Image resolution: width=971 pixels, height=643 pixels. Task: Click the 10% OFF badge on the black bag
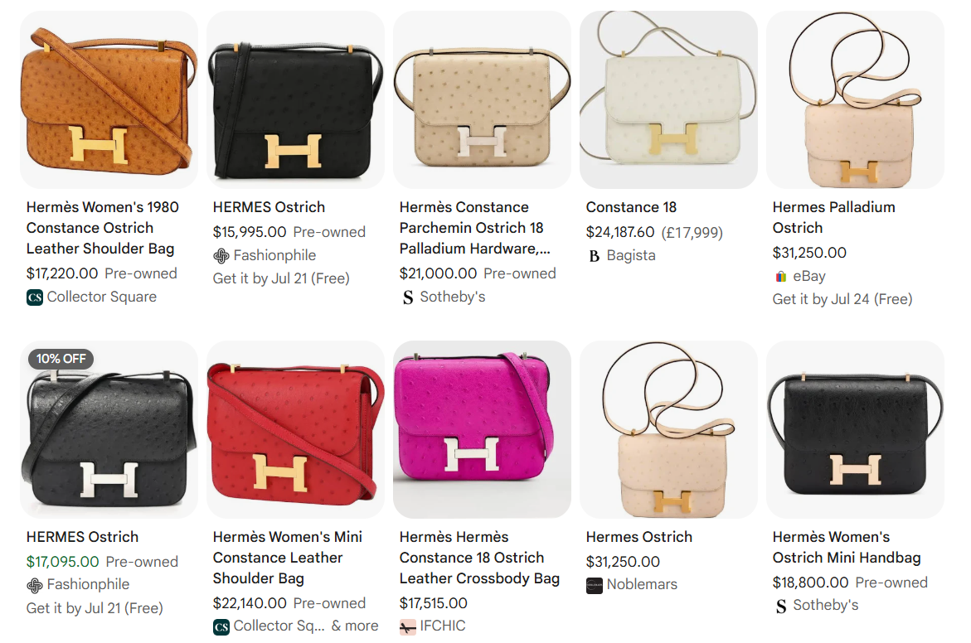pyautogui.click(x=61, y=359)
